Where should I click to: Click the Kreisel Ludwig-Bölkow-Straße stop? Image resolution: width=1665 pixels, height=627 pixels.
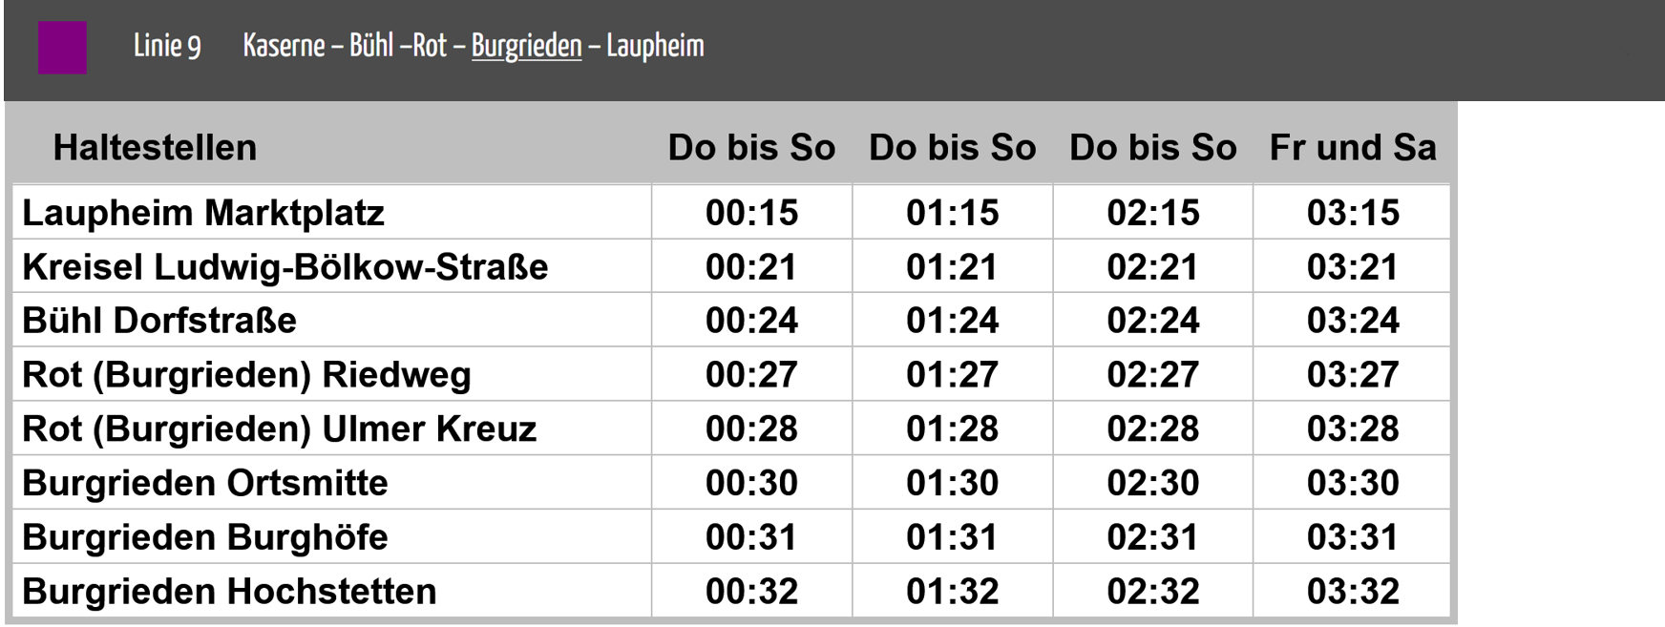tap(285, 267)
